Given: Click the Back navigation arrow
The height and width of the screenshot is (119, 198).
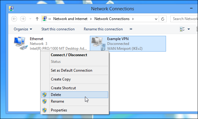Looking at the screenshot, I should pos(14,19).
